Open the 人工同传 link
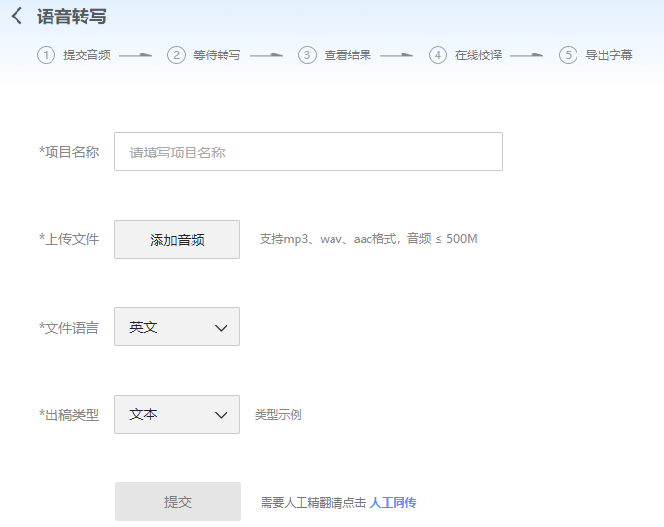This screenshot has width=664, height=527. (x=393, y=503)
